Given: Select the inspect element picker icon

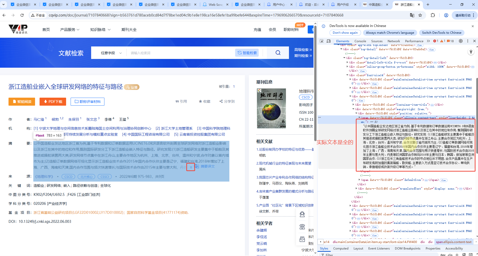Looking at the screenshot, I should tap(322, 41).
